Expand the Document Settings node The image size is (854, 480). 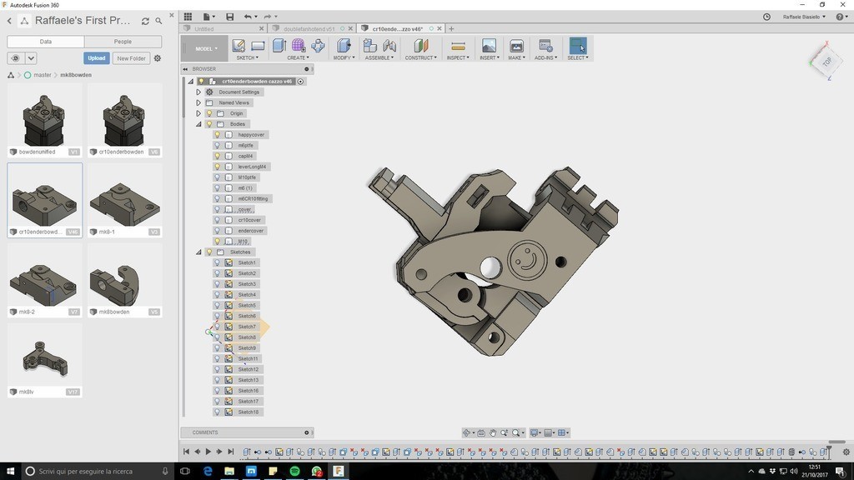tap(198, 92)
